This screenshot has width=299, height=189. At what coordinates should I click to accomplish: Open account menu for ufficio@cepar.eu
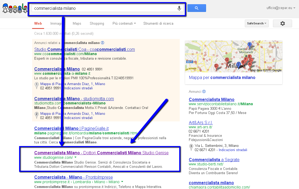pyautogui.click(x=281, y=8)
